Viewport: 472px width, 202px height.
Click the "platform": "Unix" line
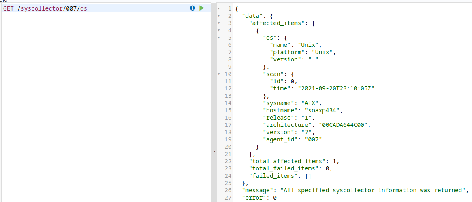pos(303,52)
